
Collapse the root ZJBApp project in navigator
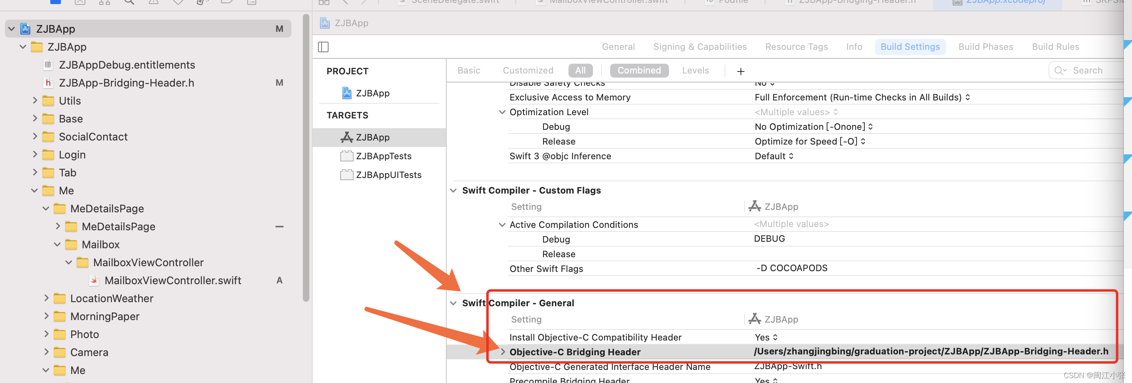point(11,29)
